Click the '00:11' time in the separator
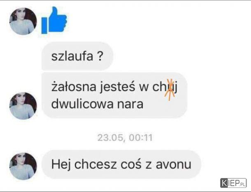Screen dimensions: 251x192 [141, 138]
